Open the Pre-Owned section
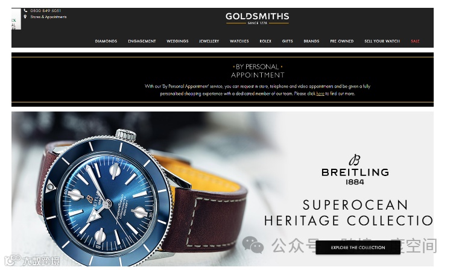The height and width of the screenshot is (270, 456). pyautogui.click(x=342, y=41)
